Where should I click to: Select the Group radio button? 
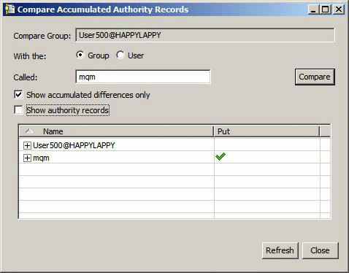coord(80,55)
